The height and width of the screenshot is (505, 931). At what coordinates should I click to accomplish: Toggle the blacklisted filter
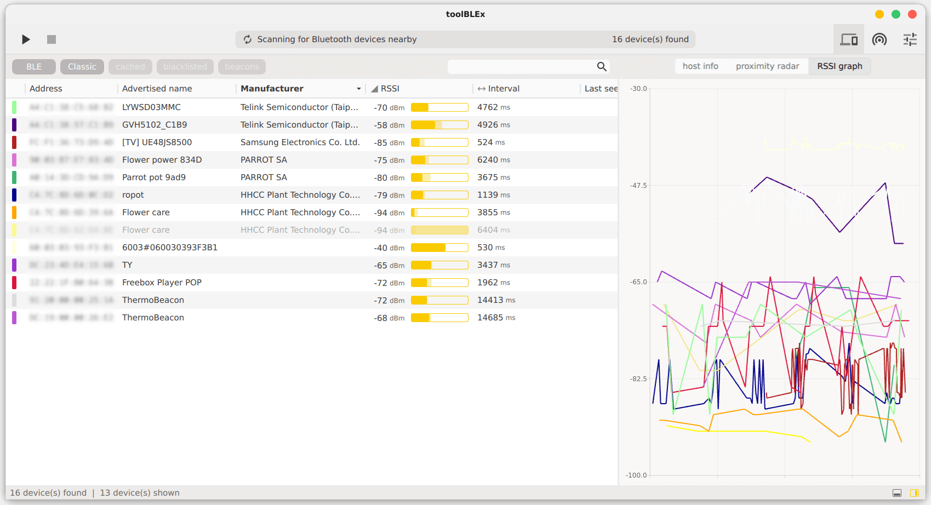(185, 67)
